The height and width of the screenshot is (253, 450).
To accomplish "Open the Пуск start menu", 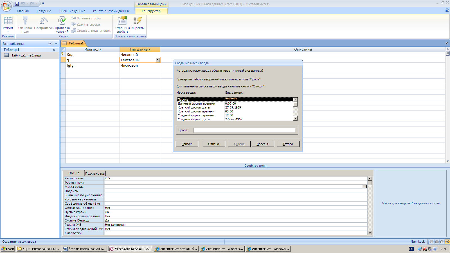I will [8, 249].
